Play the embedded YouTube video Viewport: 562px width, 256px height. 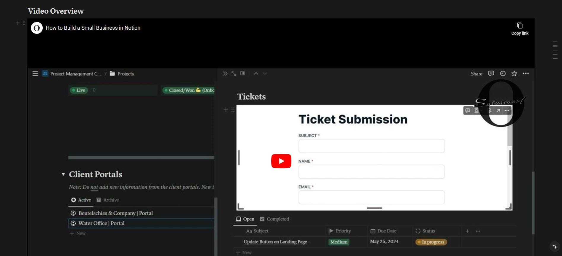(x=281, y=161)
